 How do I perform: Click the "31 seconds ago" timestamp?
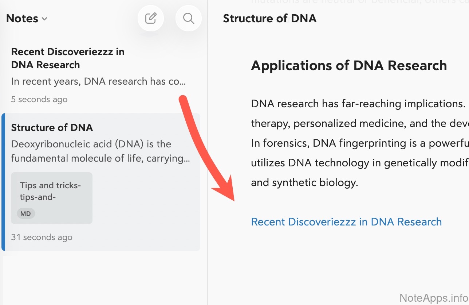(42, 237)
